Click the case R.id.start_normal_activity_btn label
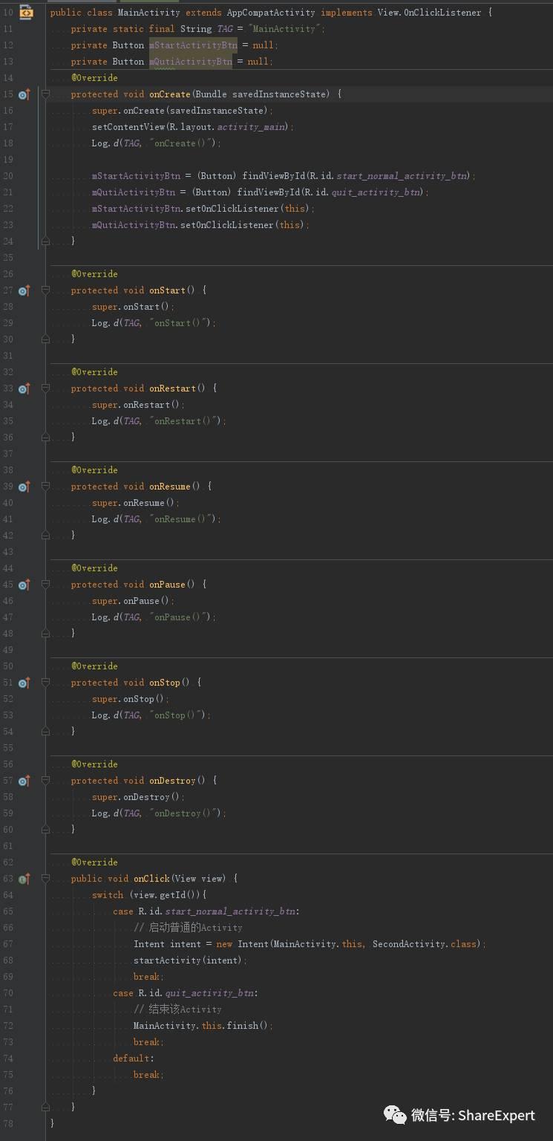This screenshot has height=1141, width=553. (x=206, y=911)
